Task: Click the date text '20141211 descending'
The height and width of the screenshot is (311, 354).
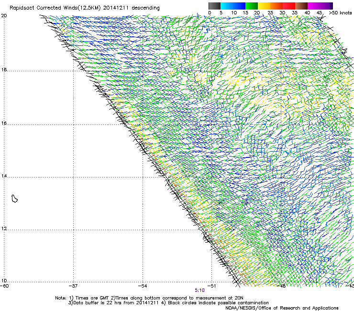Action: click(x=132, y=8)
